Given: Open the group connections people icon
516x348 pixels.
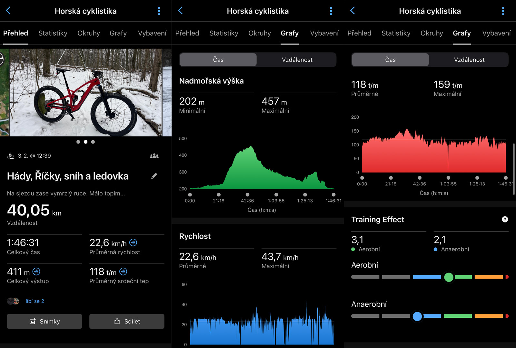Looking at the screenshot, I should (154, 156).
